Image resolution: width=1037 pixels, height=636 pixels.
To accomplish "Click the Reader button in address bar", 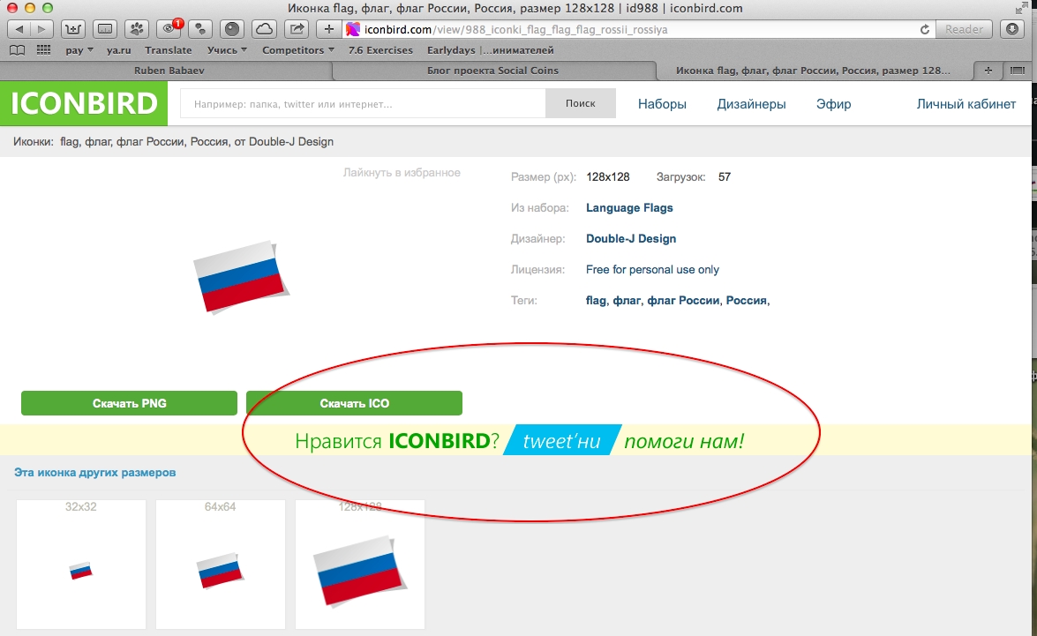I will 964,29.
